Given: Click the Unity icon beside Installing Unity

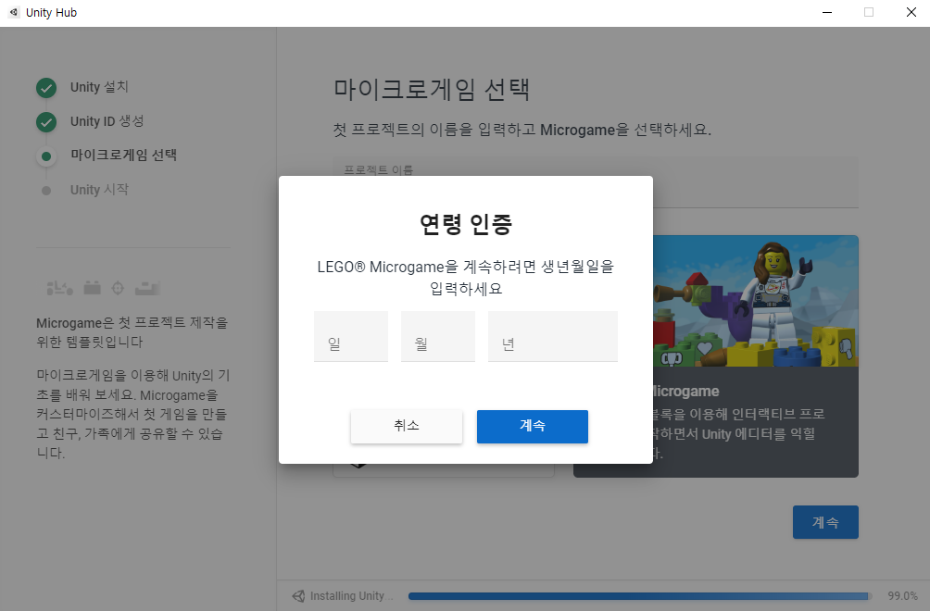Looking at the screenshot, I should click(298, 596).
